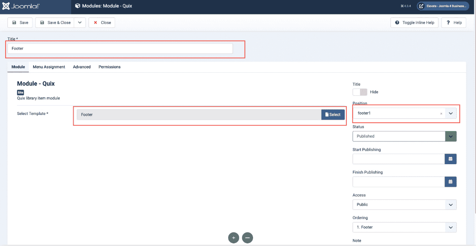The image size is (476, 246).
Task: Click the Finish Publishing calendar icon
Action: click(x=450, y=182)
